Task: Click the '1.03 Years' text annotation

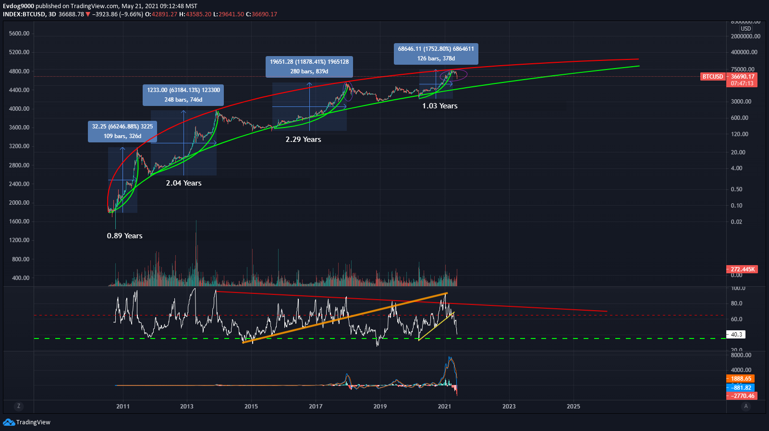Action: coord(440,106)
